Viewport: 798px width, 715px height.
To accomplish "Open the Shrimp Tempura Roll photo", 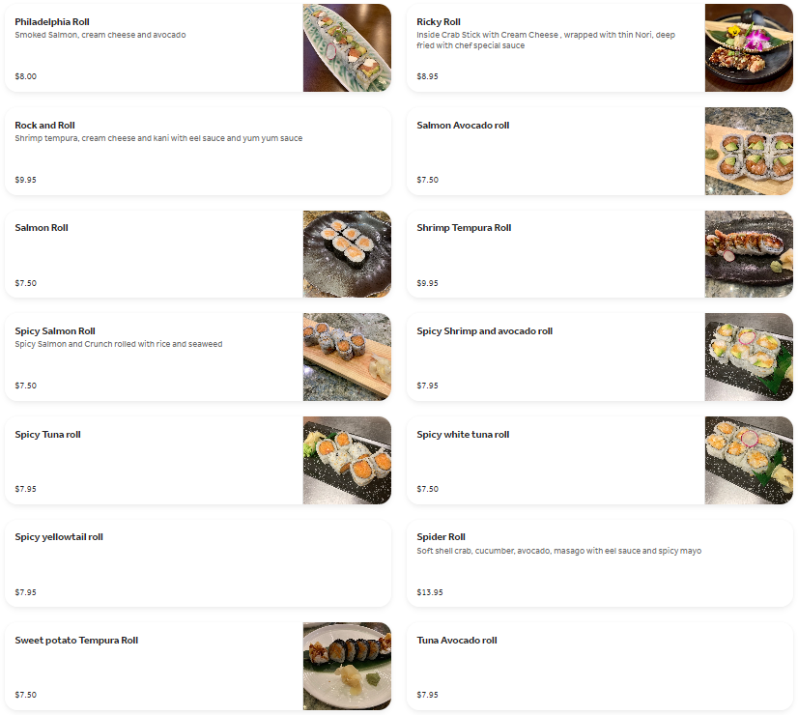I will pos(749,254).
